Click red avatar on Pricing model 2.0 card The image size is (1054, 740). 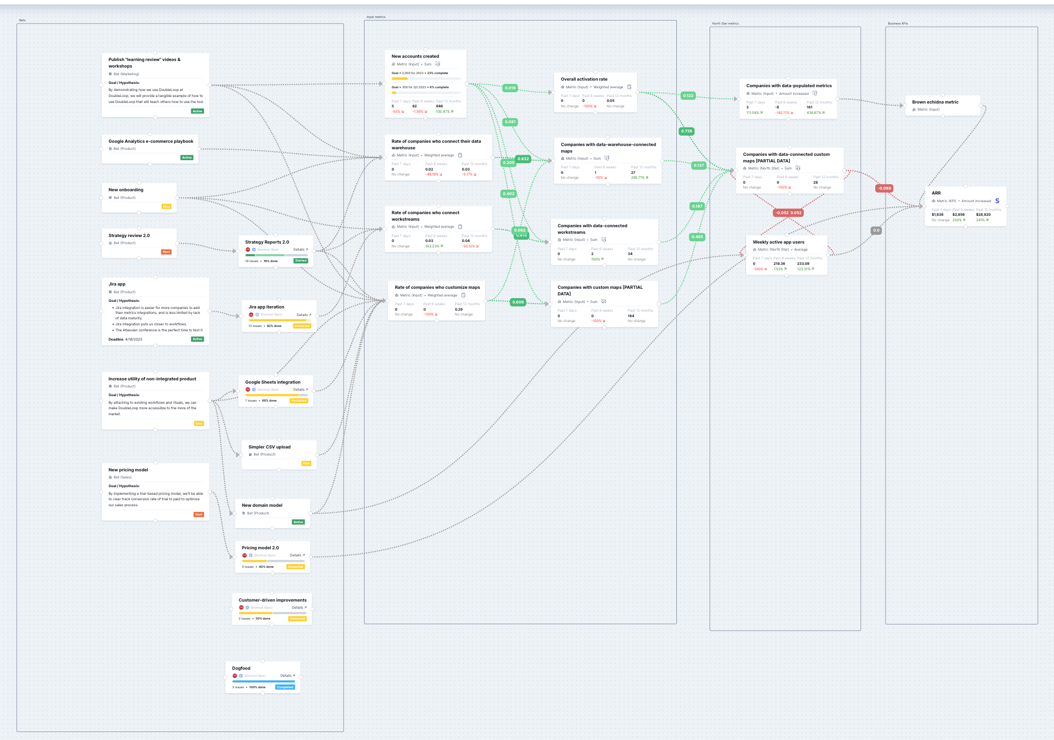pyautogui.click(x=245, y=555)
